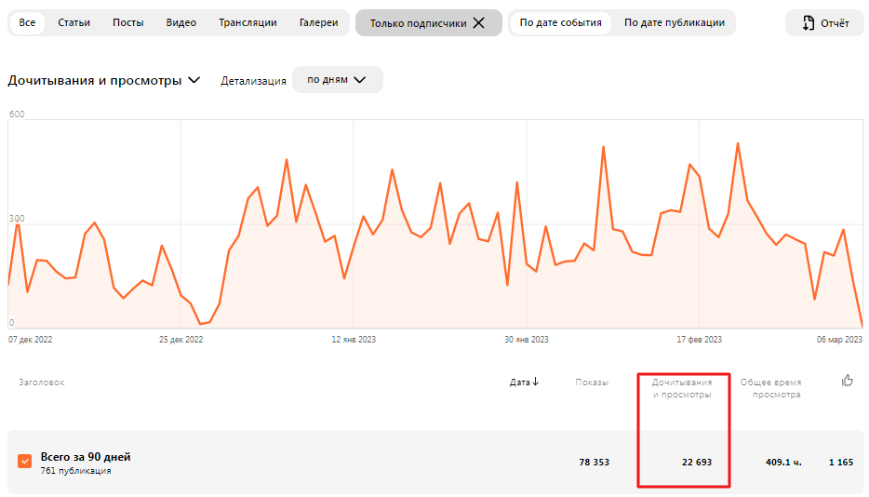Screen dimensions: 869x497
Task: Open the Дочитывания и просмотры metric dropdown
Action: click(103, 80)
